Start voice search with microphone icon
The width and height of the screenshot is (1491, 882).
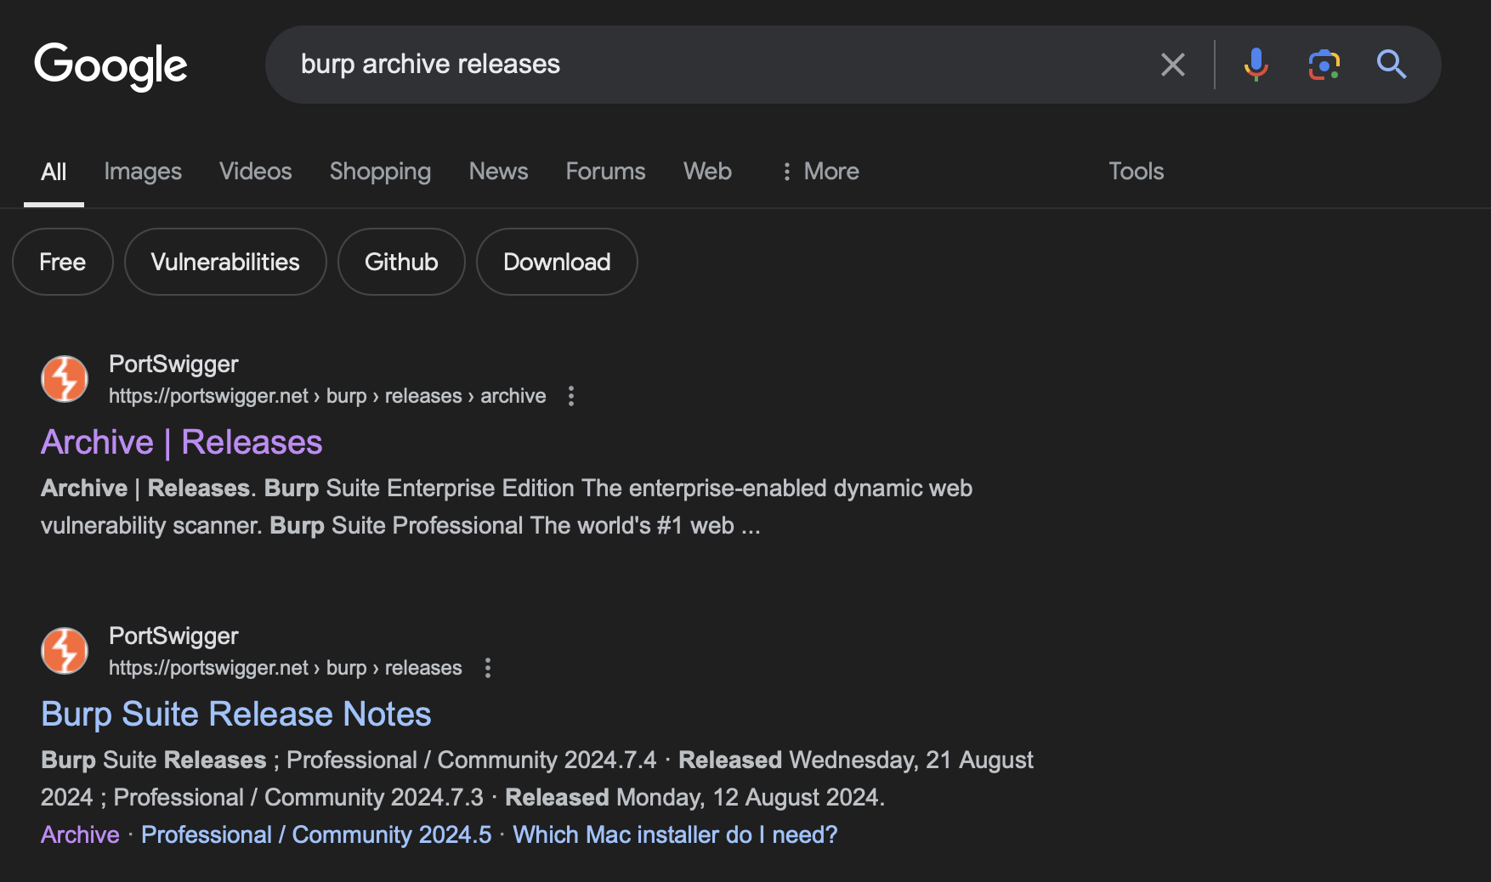tap(1256, 65)
